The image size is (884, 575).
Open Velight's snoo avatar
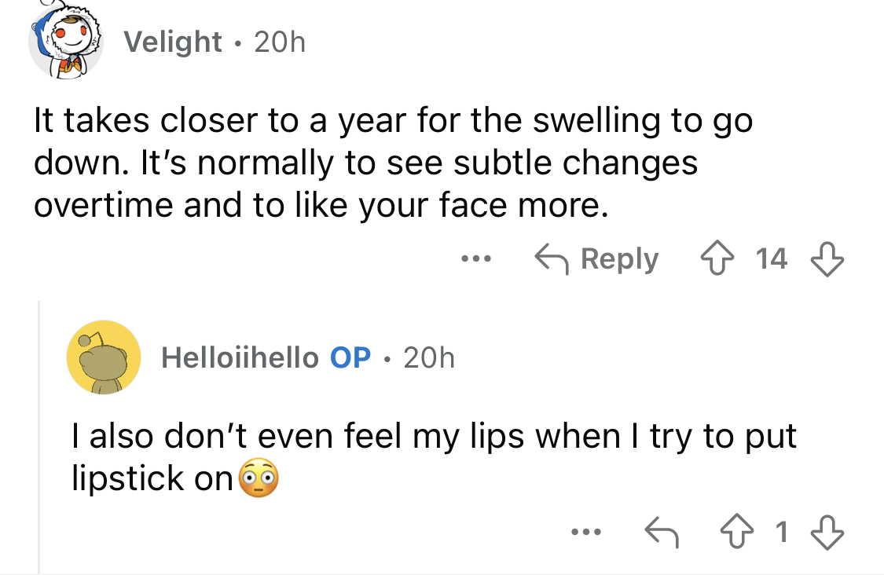click(x=66, y=39)
